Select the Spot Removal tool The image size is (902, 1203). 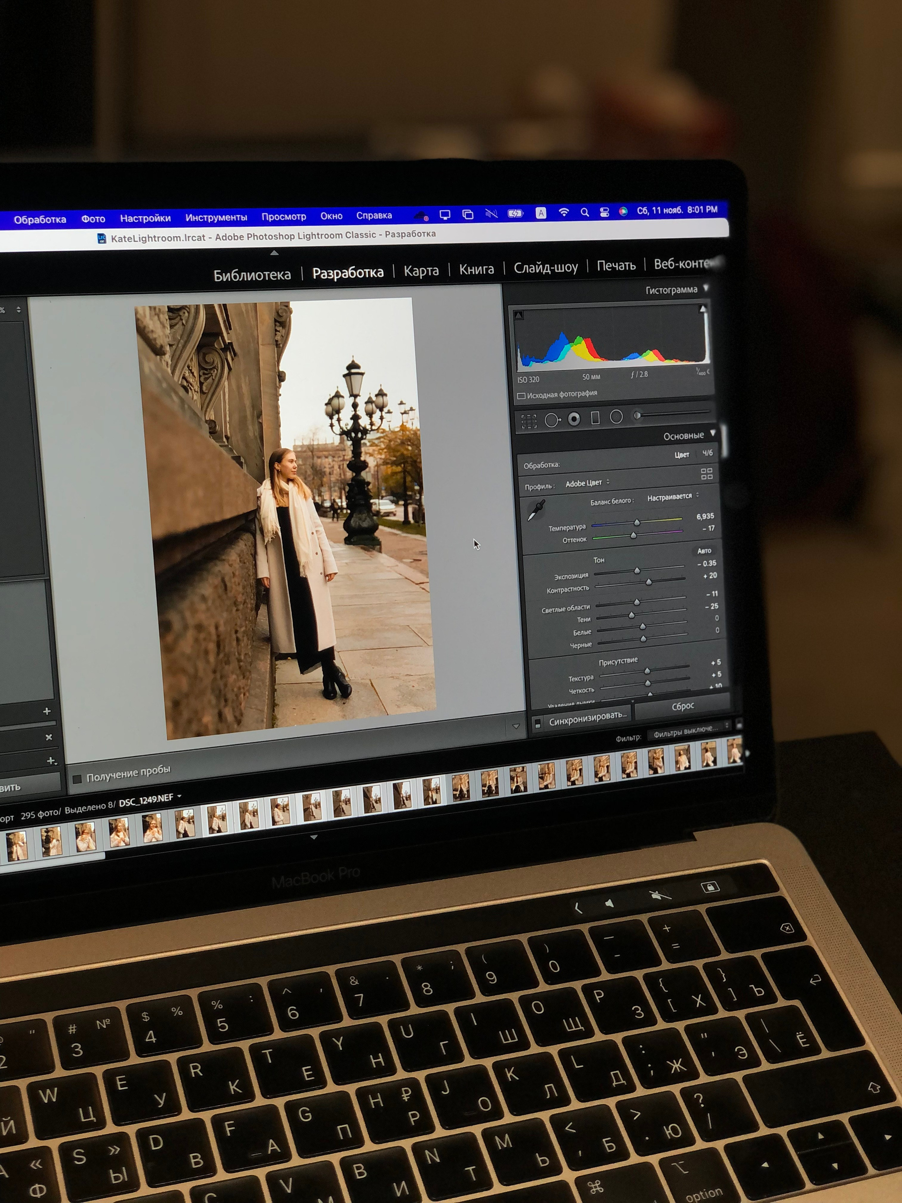552,421
